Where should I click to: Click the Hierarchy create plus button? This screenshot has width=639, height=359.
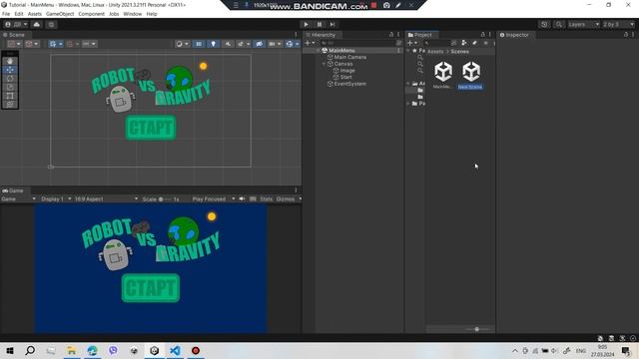(x=310, y=43)
